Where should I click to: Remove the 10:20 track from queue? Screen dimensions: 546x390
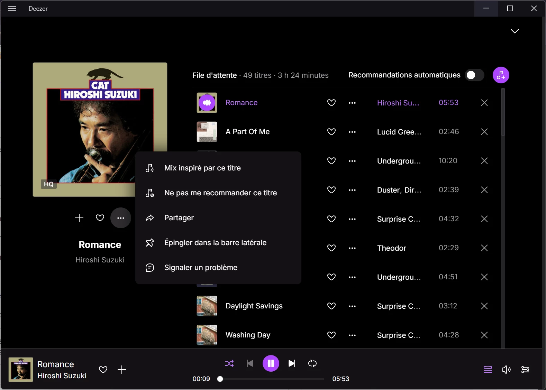click(x=484, y=161)
